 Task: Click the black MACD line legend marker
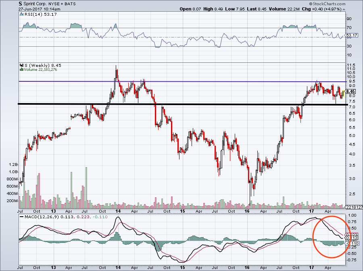coord(21,217)
